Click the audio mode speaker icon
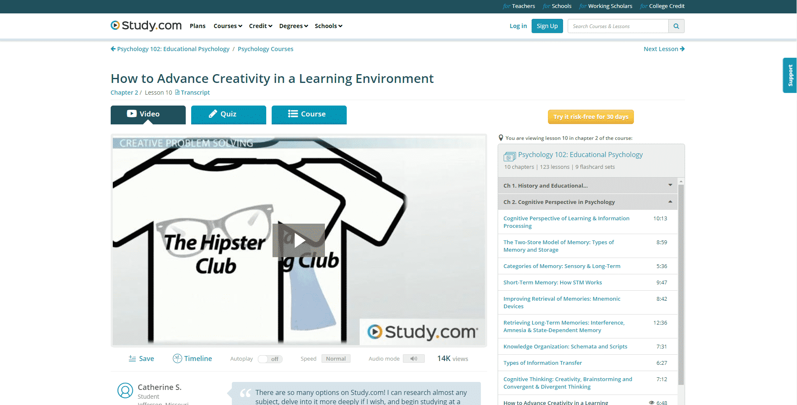 coord(414,359)
